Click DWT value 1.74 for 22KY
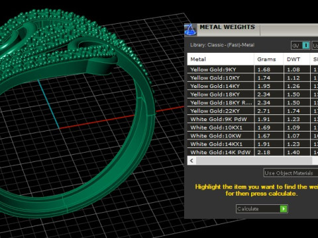Image resolution: width=318 pixels, height=238 pixels. coord(293,111)
